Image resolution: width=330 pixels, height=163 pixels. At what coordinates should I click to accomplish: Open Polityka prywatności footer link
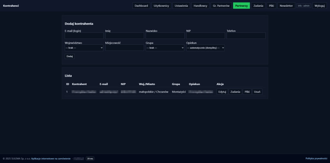point(316,159)
